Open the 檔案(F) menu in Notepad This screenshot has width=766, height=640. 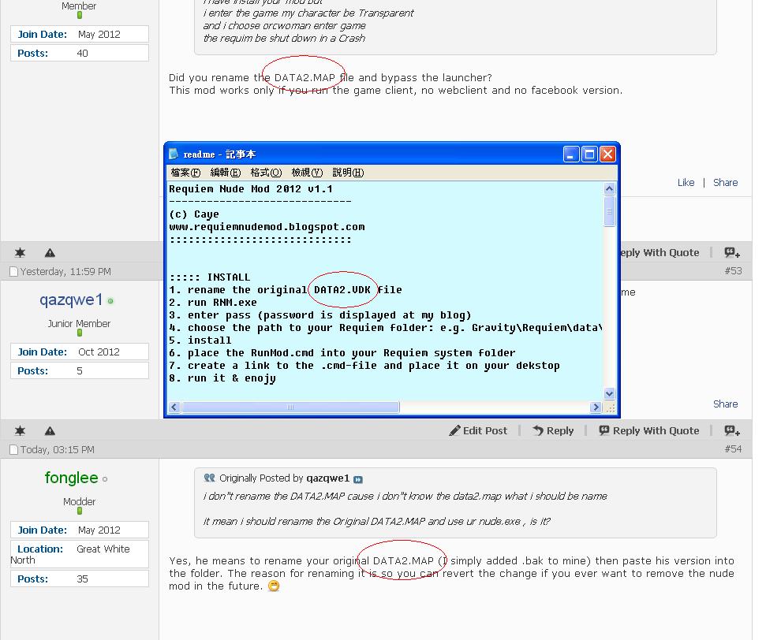[185, 173]
